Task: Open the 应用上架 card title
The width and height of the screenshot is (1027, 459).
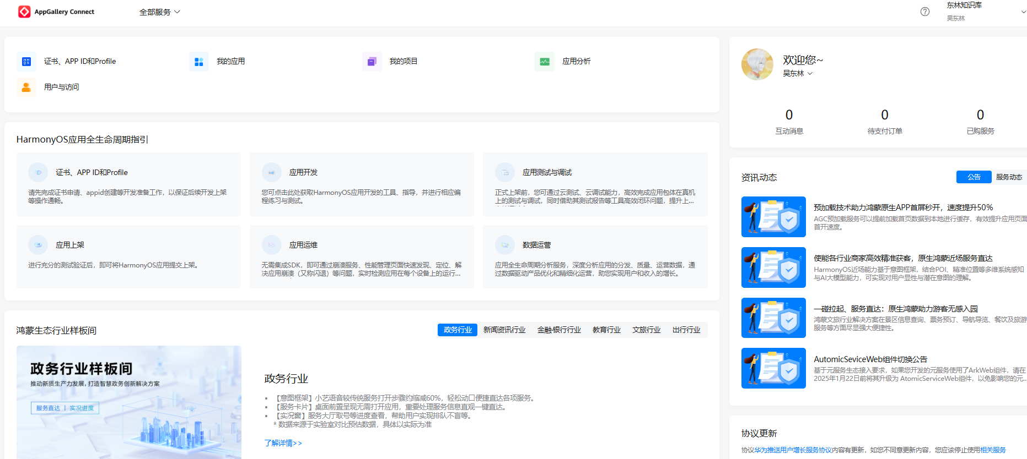Action: [70, 245]
